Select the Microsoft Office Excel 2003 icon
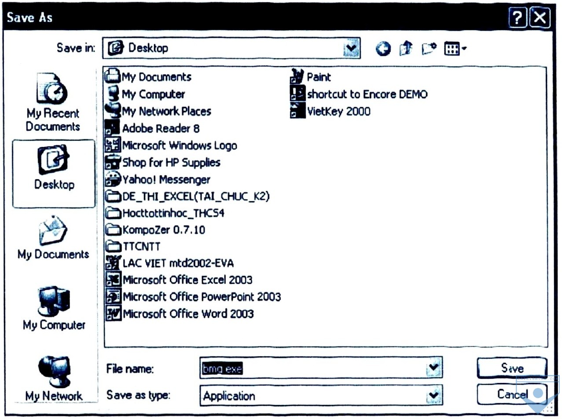The image size is (562, 419). click(x=113, y=280)
